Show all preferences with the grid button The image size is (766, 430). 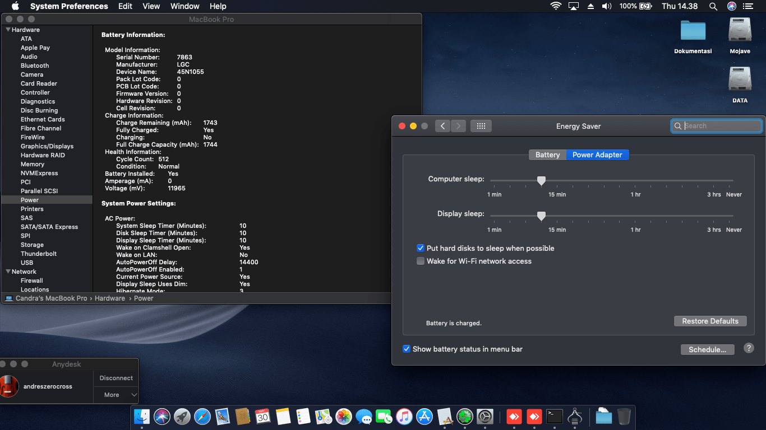pos(481,126)
